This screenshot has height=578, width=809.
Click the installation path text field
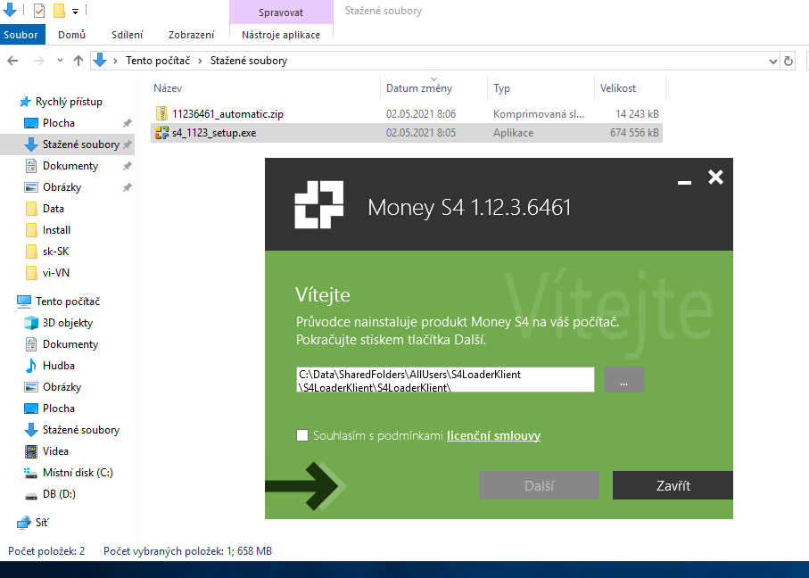coord(445,380)
